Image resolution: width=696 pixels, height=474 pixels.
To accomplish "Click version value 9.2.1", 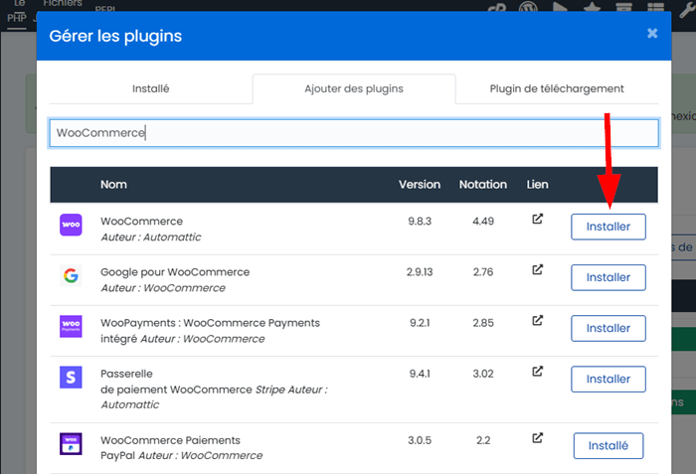I will pos(420,323).
